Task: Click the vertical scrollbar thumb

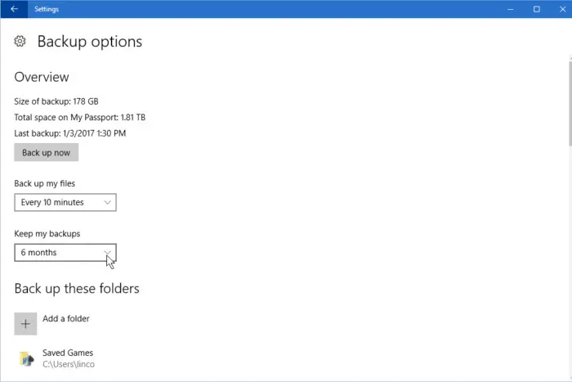Action: pyautogui.click(x=570, y=104)
